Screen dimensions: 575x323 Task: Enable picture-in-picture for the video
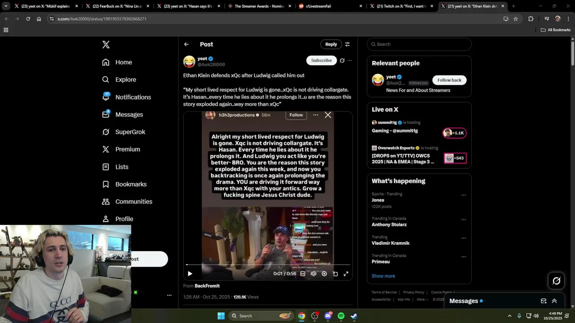click(335, 274)
